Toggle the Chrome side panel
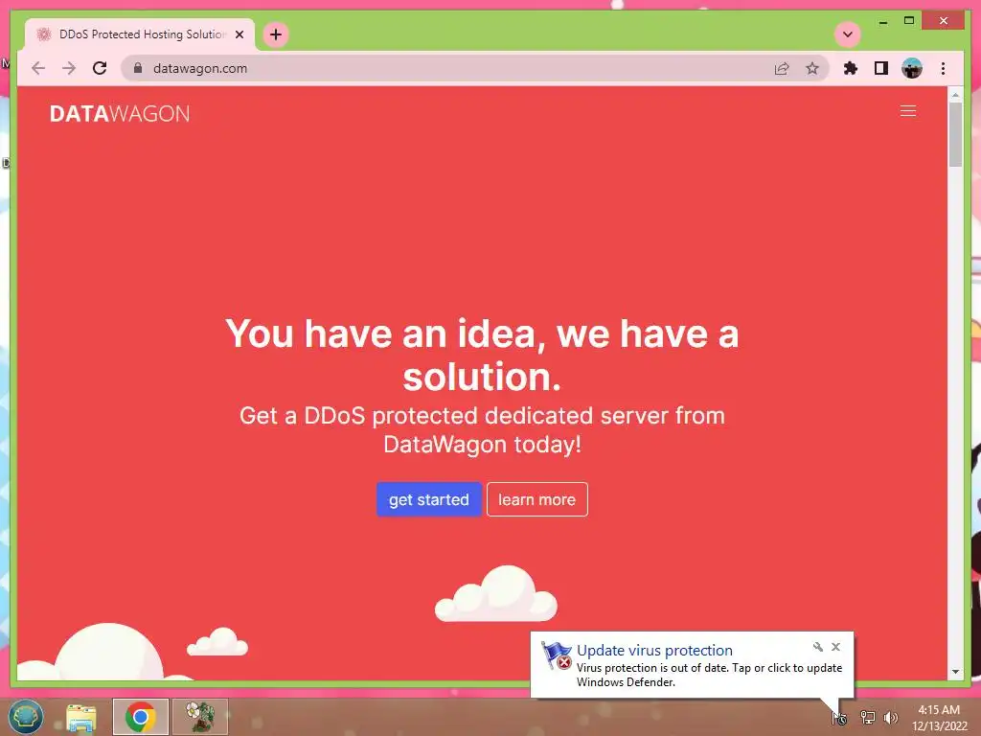981x736 pixels. 881,68
